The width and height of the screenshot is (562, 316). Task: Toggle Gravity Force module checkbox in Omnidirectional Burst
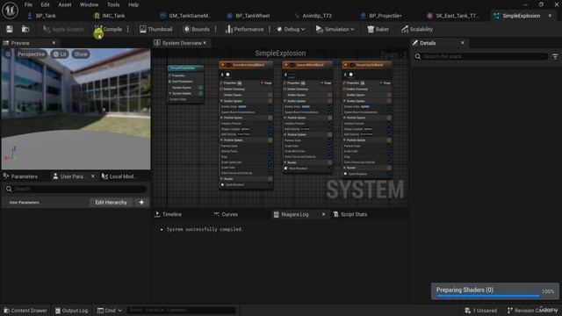click(x=270, y=151)
